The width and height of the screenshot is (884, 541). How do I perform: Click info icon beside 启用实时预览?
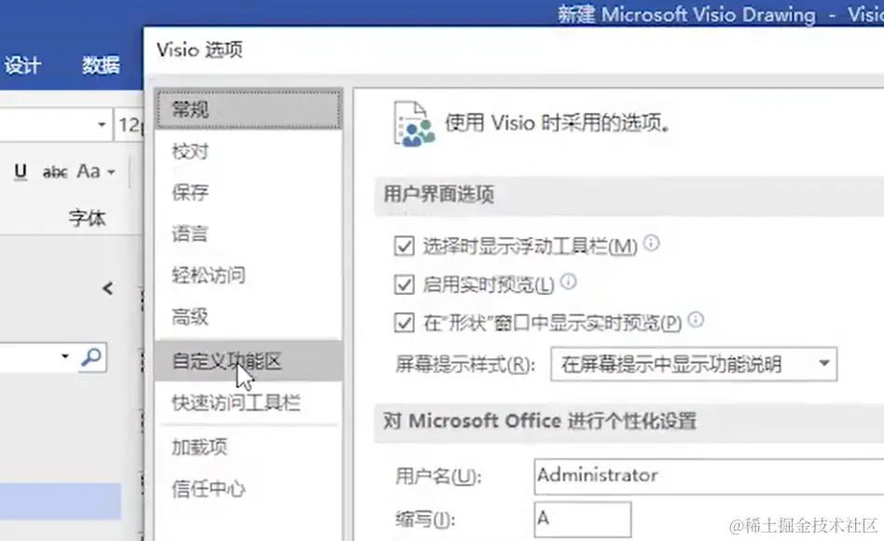[x=568, y=282]
